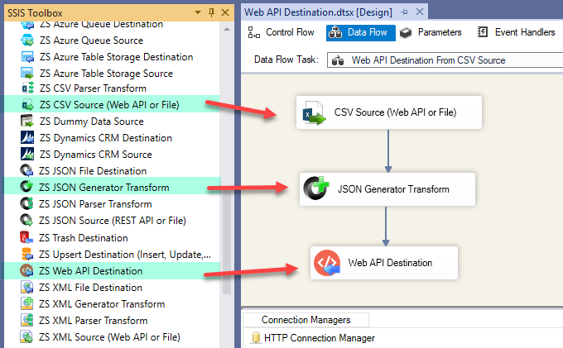Click the ZS JSON Generator Transform toolbox icon
The width and height of the screenshot is (563, 348).
click(26, 187)
